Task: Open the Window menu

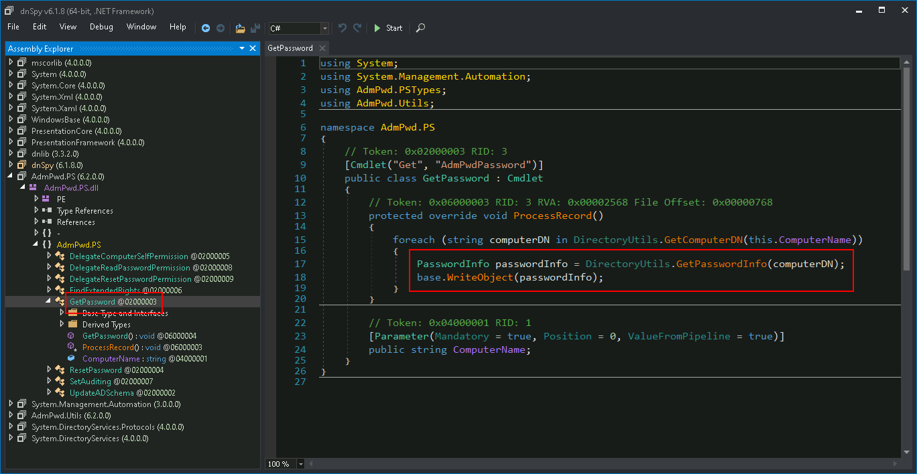Action: tap(141, 27)
